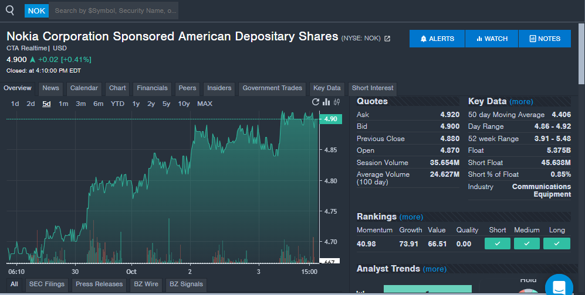Image resolution: width=585 pixels, height=295 pixels.
Task: Expand Key Data via the more link
Action: 521,102
